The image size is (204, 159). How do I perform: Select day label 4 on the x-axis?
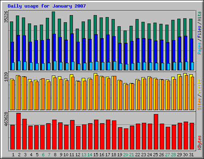click(31, 155)
